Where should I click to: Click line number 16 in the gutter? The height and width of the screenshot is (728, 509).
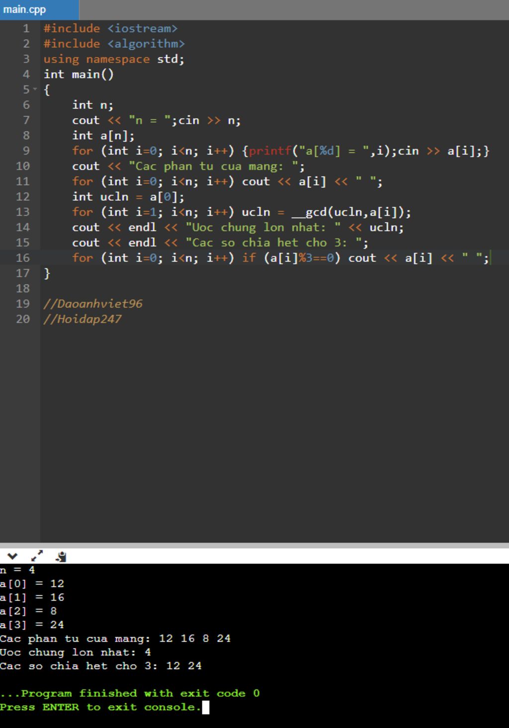coord(23,257)
